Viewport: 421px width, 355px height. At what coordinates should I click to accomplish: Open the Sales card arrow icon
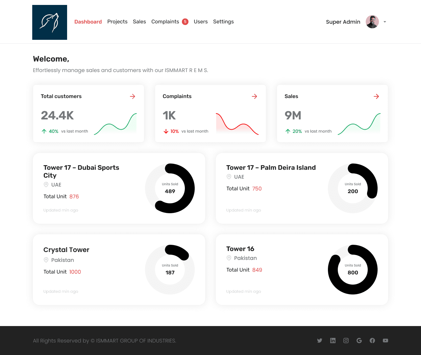pos(377,96)
